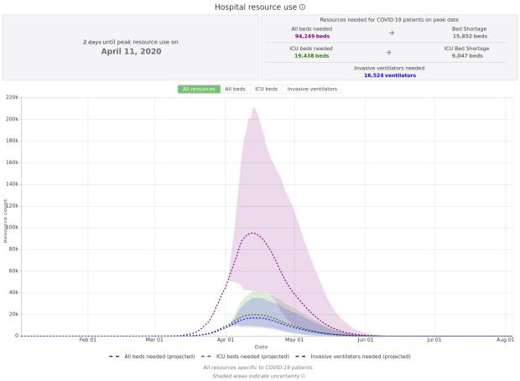Select the All resources tab
Image resolution: width=520 pixels, height=381 pixels.
[199, 89]
